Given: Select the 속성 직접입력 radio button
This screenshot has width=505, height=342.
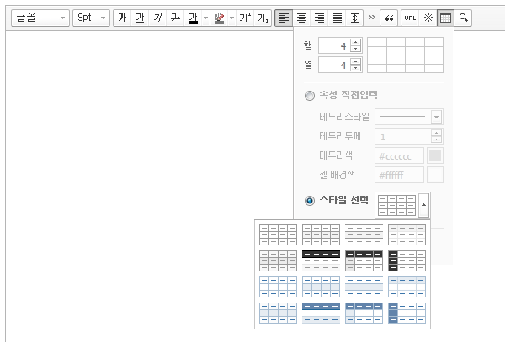Looking at the screenshot, I should pyautogui.click(x=310, y=96).
